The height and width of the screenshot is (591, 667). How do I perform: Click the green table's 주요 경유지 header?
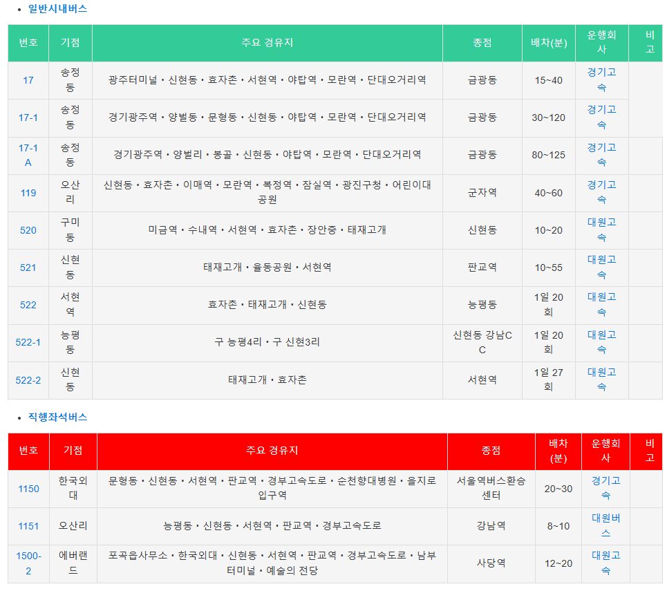[x=267, y=43]
